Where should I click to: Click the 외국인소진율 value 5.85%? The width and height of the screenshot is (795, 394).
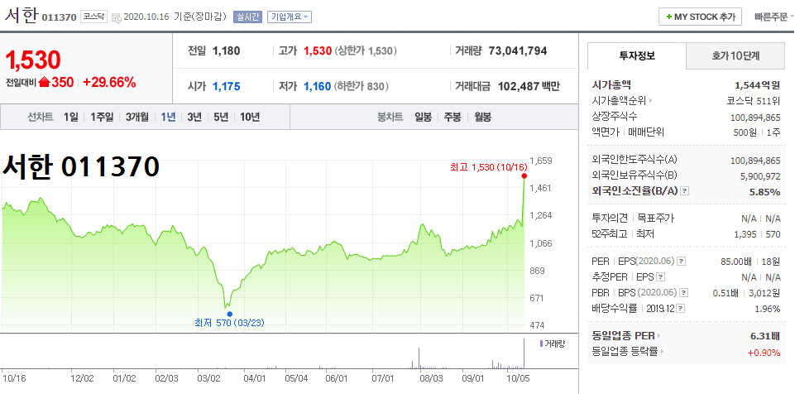(x=764, y=192)
